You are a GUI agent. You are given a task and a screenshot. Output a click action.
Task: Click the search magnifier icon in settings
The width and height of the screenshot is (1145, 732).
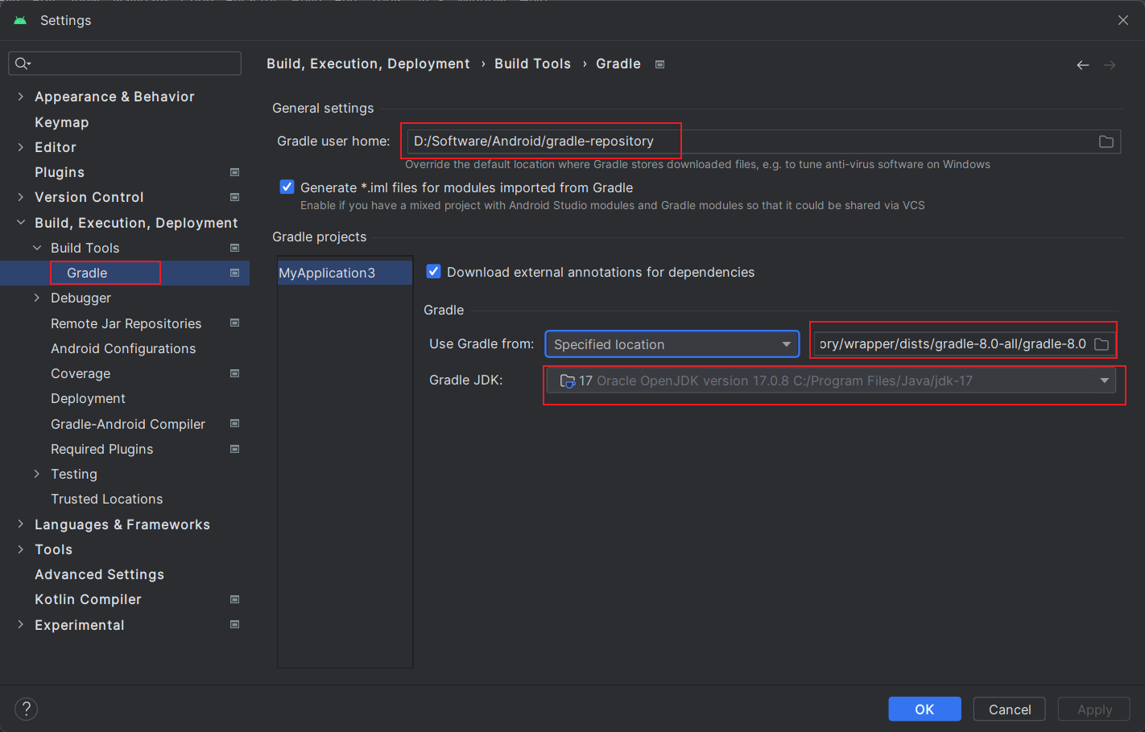click(22, 64)
